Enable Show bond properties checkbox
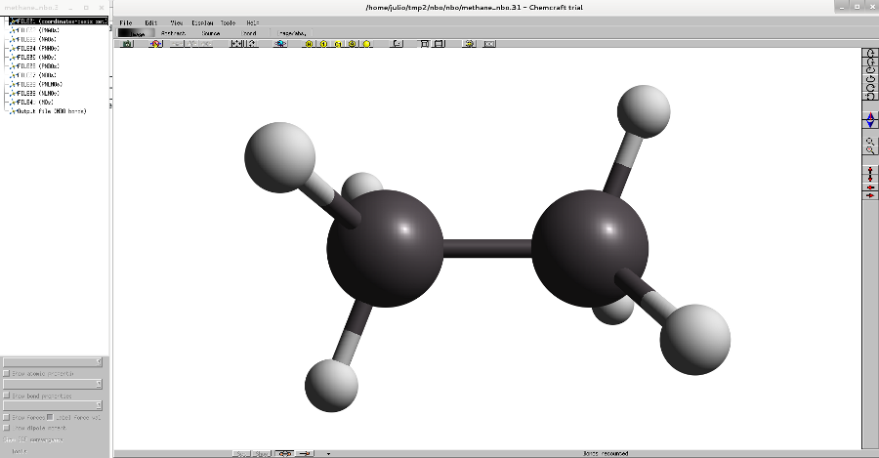The image size is (879, 458). (x=7, y=396)
